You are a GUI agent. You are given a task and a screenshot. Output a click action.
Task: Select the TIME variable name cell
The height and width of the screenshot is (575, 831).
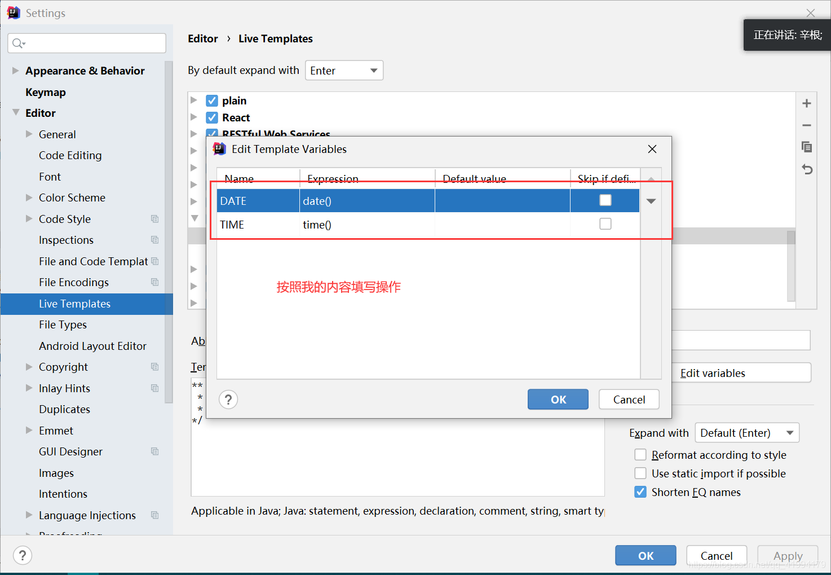click(258, 225)
